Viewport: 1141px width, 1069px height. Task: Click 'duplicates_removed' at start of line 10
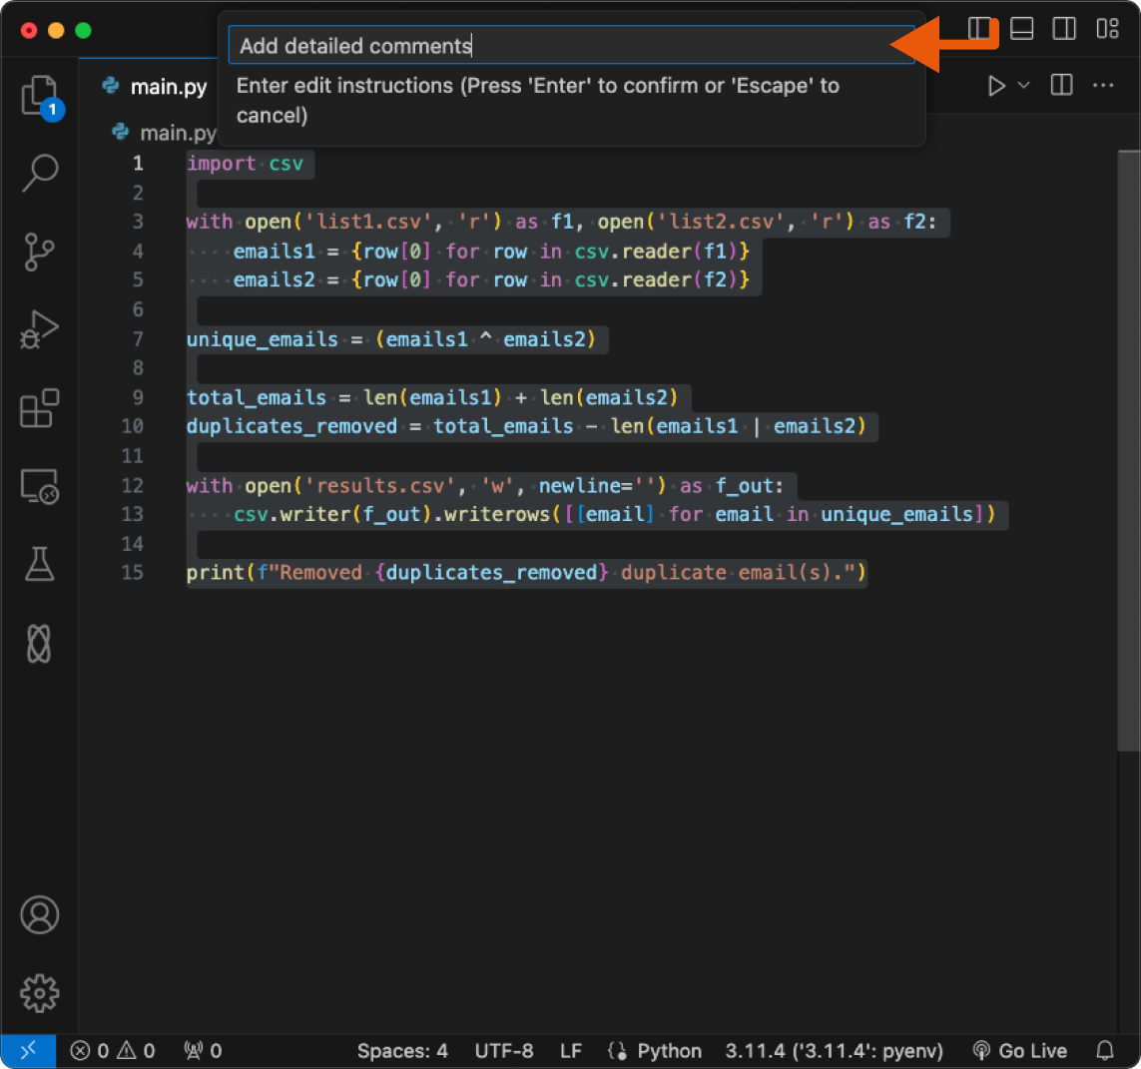coord(291,426)
